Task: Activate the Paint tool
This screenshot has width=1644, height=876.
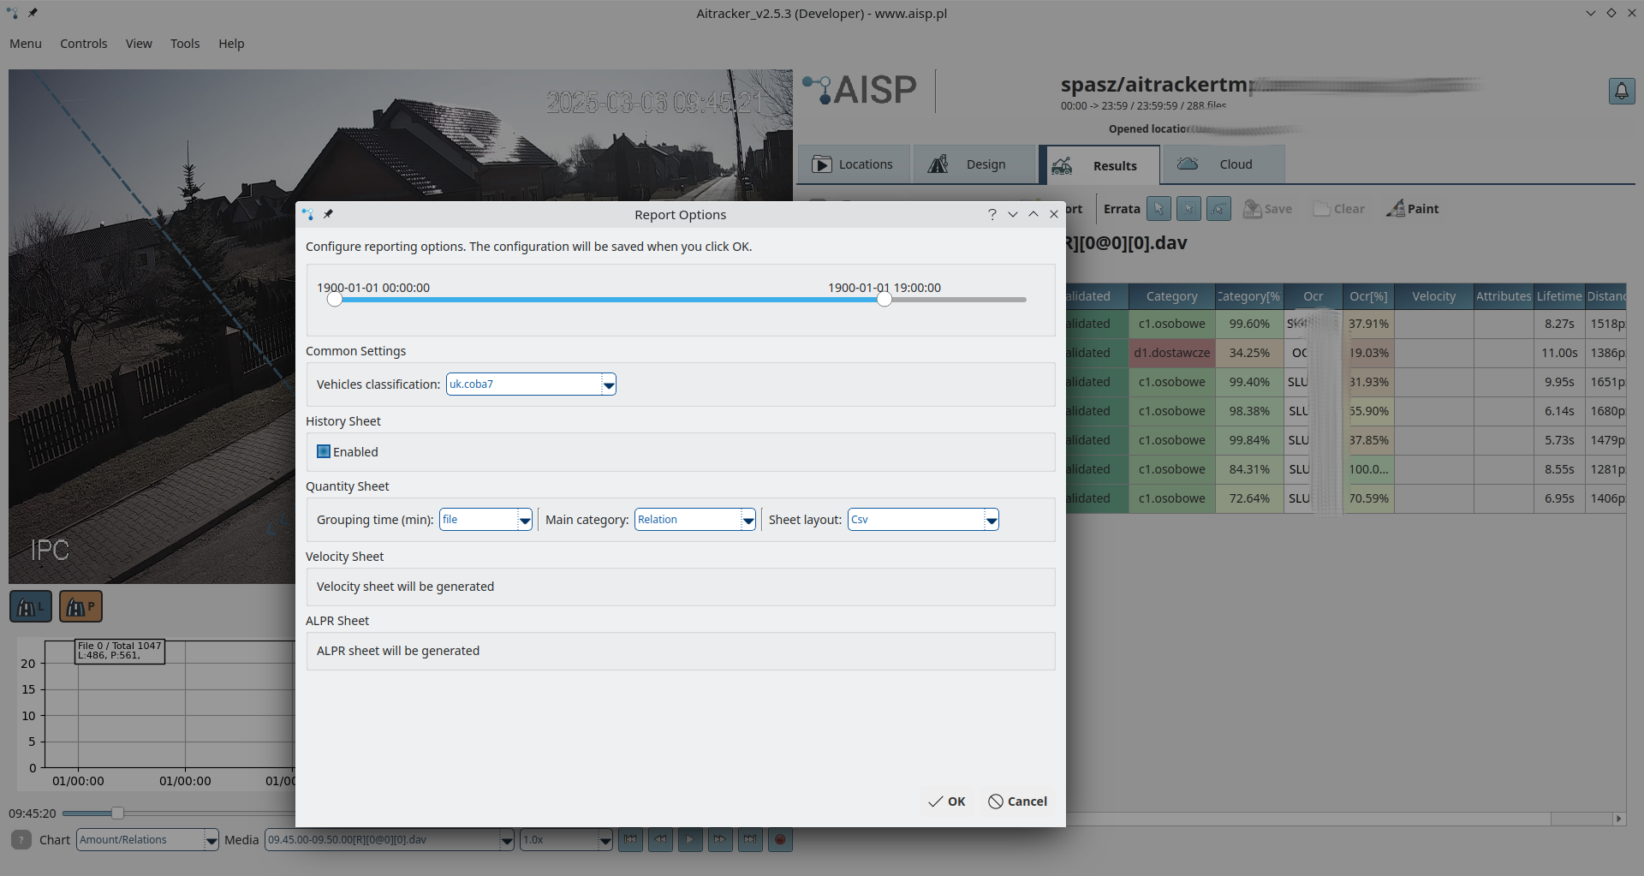Action: 1412,208
